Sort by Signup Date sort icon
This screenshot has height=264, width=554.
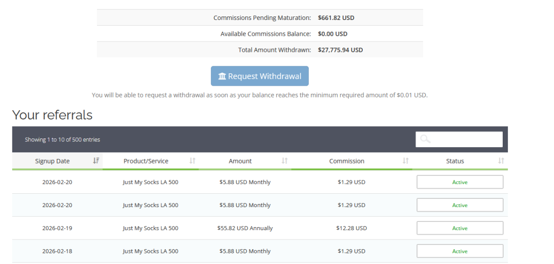[96, 161]
